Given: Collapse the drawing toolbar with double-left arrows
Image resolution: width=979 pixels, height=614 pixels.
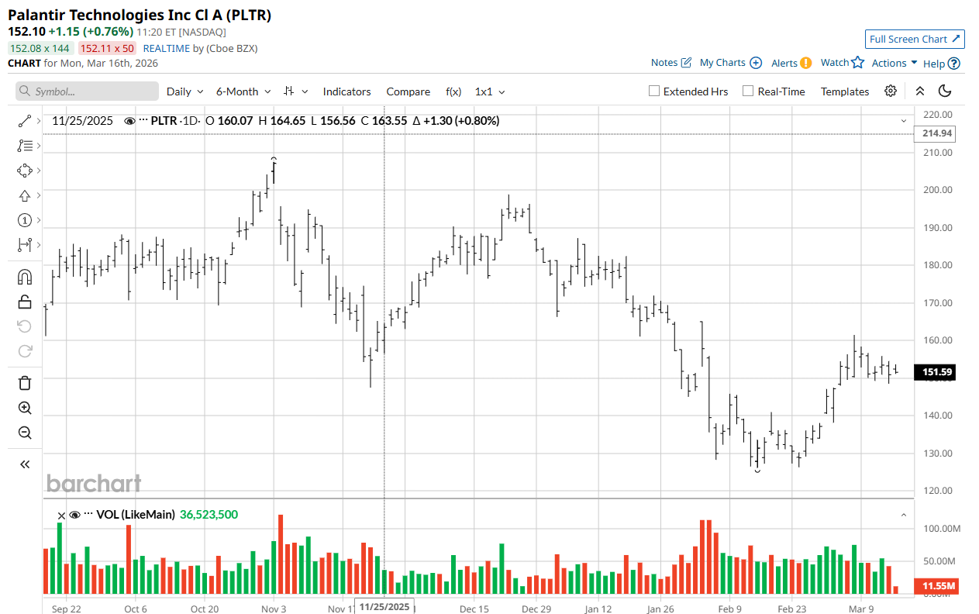Looking at the screenshot, I should tap(24, 464).
